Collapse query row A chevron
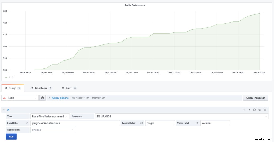The image size is (274, 142). point(4,110)
